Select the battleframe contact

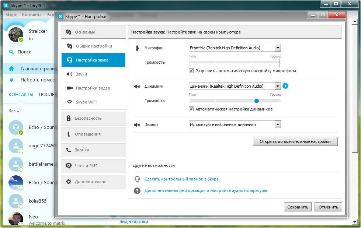click(x=29, y=164)
